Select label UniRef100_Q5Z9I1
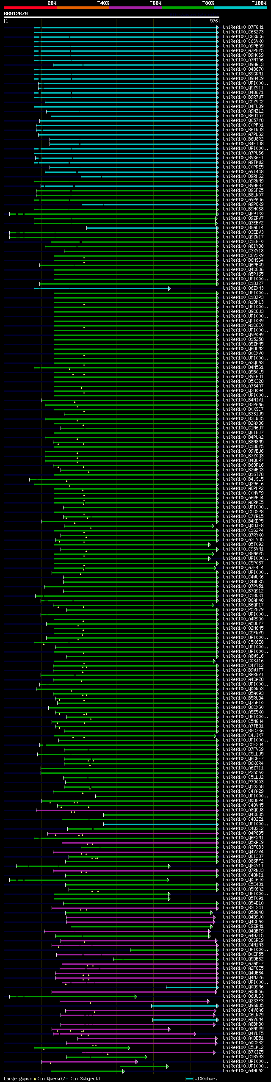Image resolution: width=271 pixels, height=1082 pixels. 243,88
